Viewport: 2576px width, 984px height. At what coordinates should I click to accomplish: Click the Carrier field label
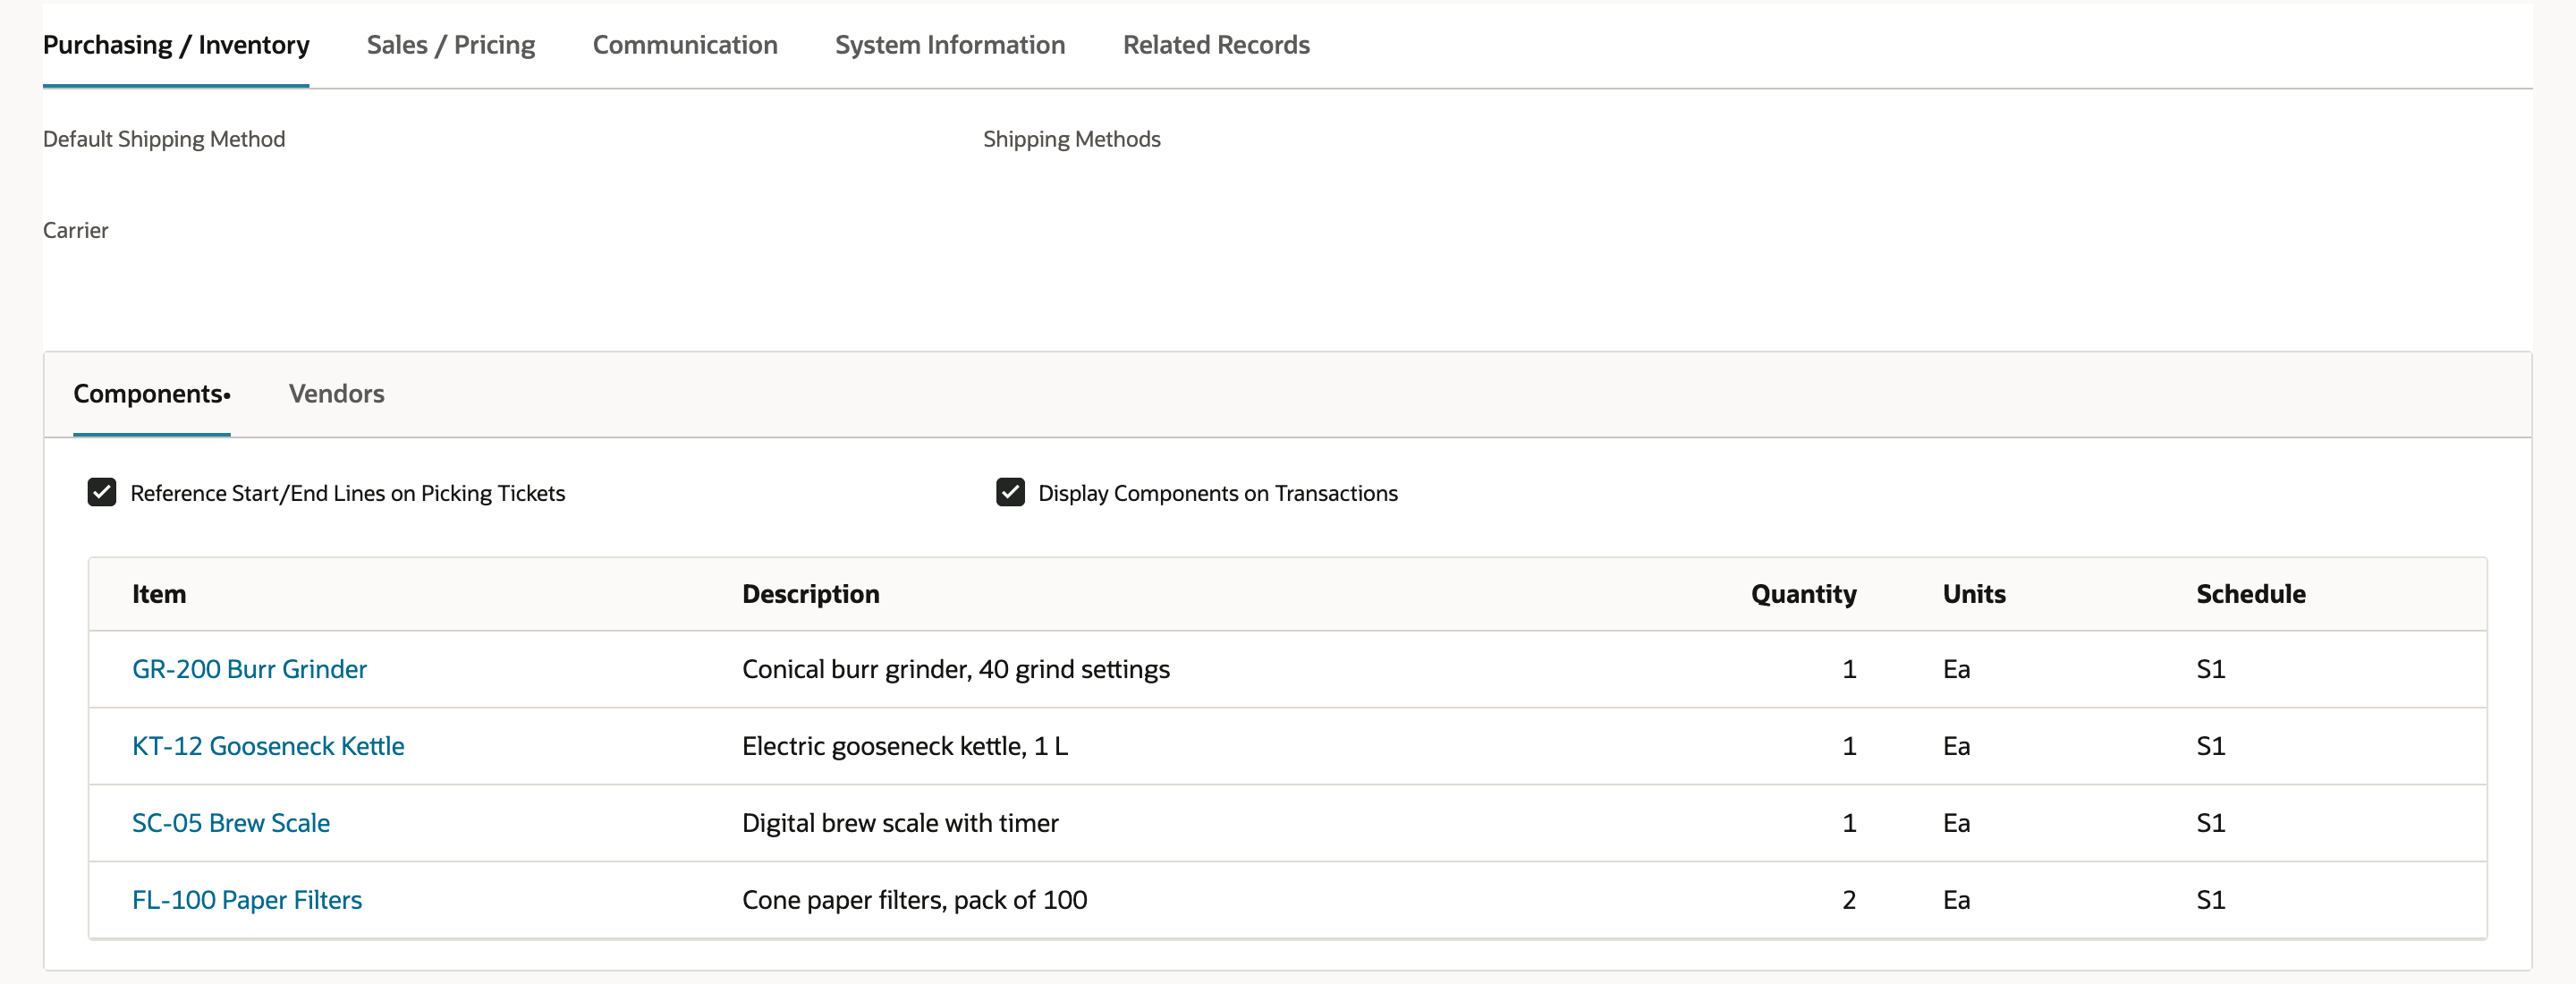point(76,230)
